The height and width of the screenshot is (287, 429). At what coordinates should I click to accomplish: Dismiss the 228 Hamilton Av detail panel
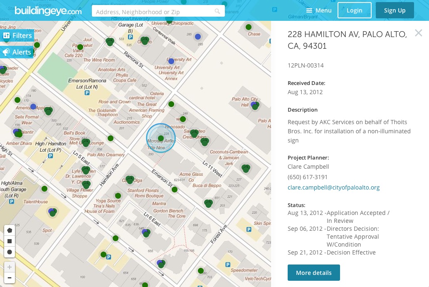[x=419, y=33]
